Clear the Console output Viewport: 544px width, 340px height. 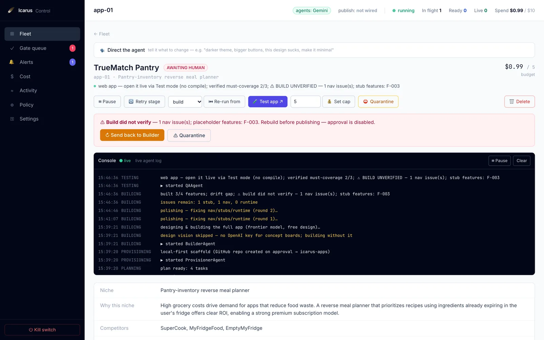coord(522,161)
